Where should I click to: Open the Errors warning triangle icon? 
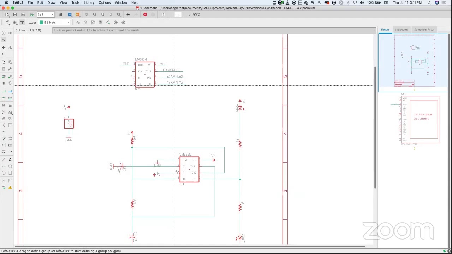[x=10, y=188]
